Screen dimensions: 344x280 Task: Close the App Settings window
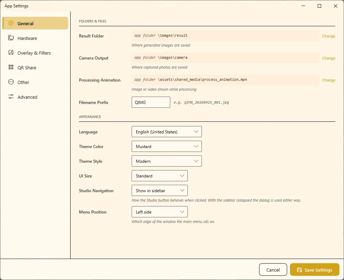coord(336,6)
